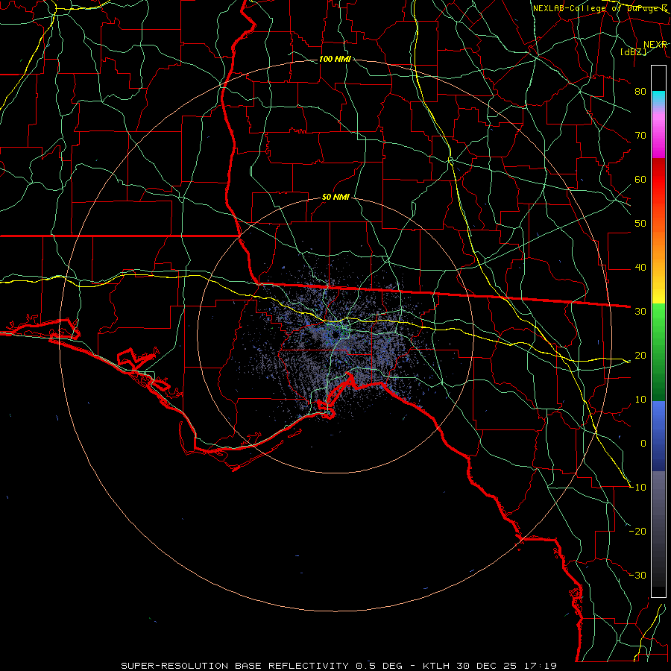Click the '30 DEC 25' date text
The width and height of the screenshot is (671, 671).
tap(488, 666)
